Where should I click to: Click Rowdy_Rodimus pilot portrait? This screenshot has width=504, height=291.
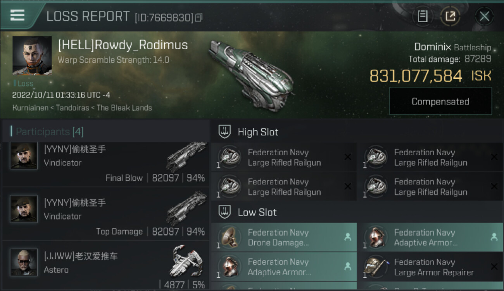pyautogui.click(x=32, y=56)
